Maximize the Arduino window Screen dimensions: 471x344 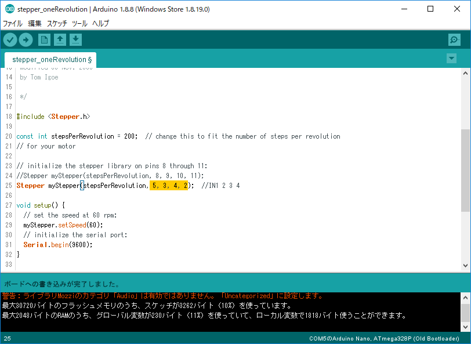pyautogui.click(x=430, y=9)
